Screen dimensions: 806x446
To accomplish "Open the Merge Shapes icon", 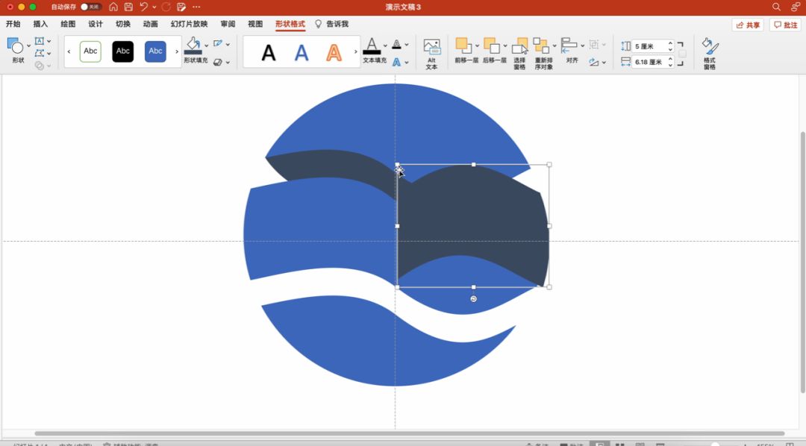I will [40, 65].
